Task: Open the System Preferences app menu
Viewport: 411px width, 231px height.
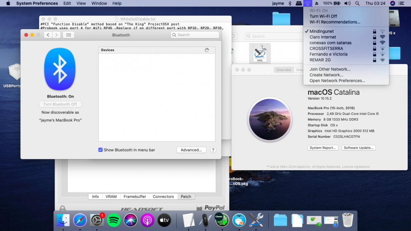Action: (x=37, y=3)
